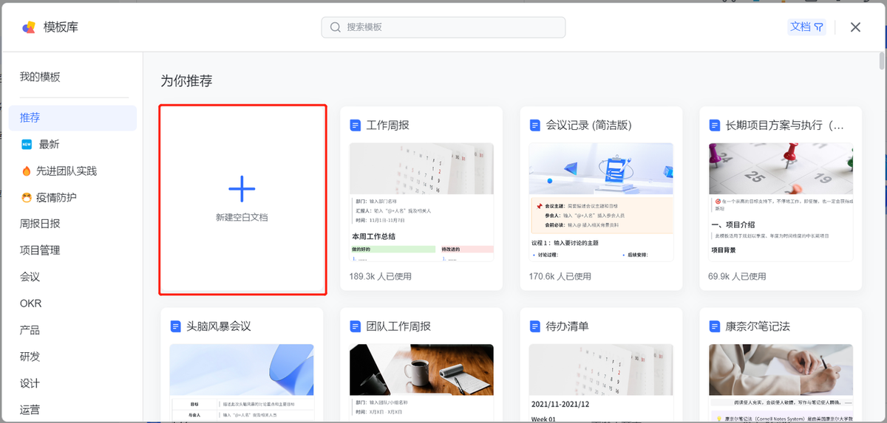Click the mask face icon beside 疫情防护
This screenshot has width=887, height=423.
27,198
